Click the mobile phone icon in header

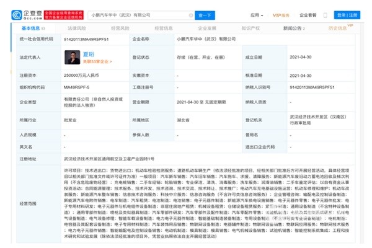[325, 15]
